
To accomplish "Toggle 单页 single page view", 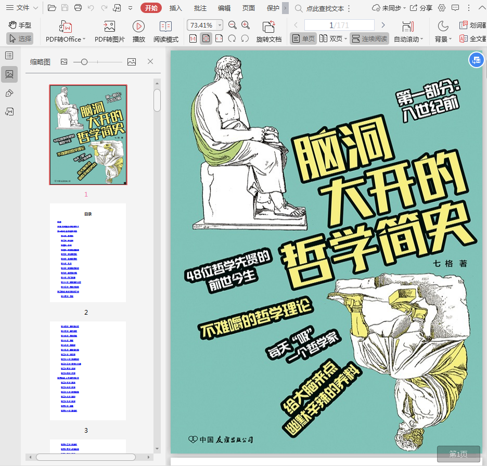I will pyautogui.click(x=303, y=39).
